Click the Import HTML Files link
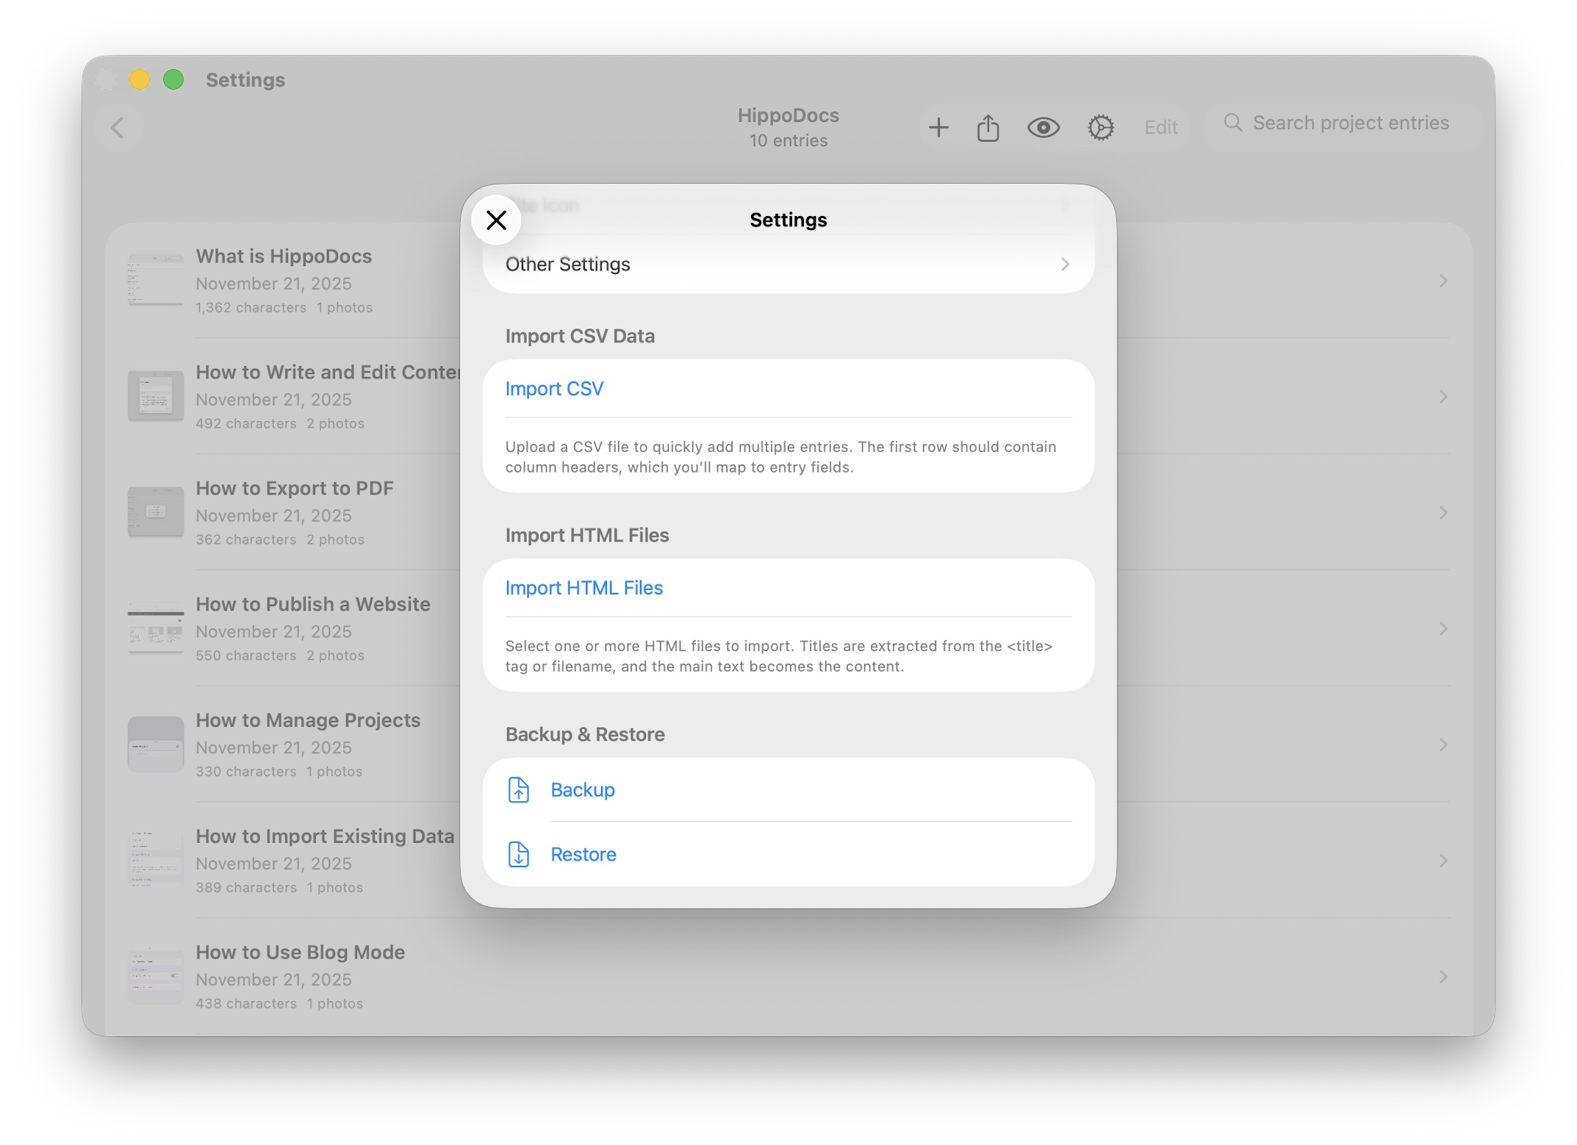The width and height of the screenshot is (1577, 1145). pyautogui.click(x=583, y=587)
